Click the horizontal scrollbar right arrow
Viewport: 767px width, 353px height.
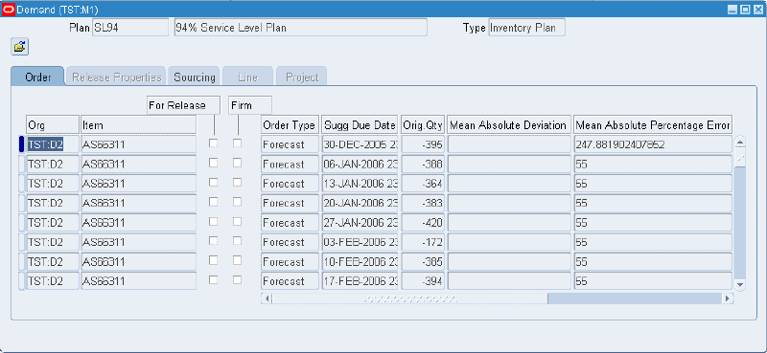point(729,298)
